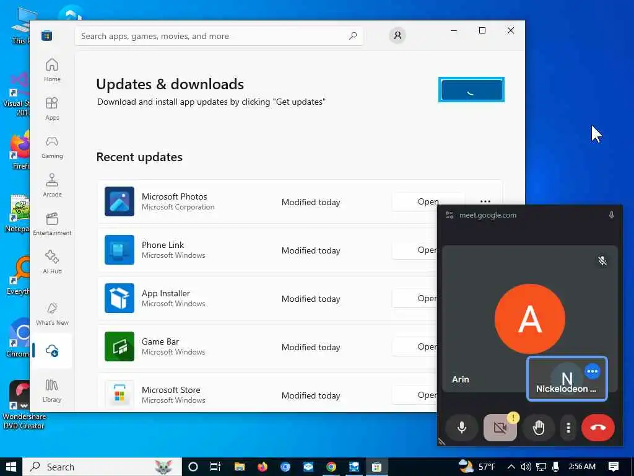Screen dimensions: 634x476
Task: Focus the Search apps, games, movies field
Action: tap(219, 36)
